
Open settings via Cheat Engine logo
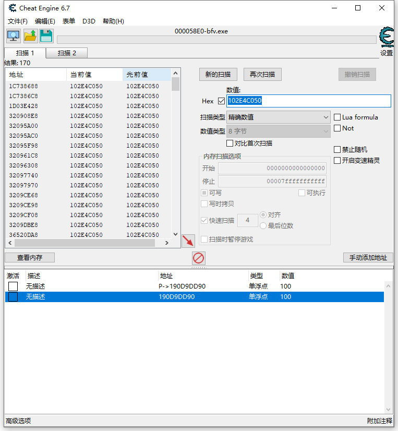pos(387,38)
